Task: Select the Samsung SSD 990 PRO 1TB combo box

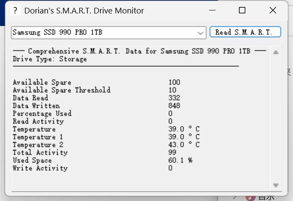Action: pos(104,32)
